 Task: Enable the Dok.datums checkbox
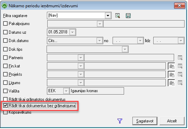(x=6, y=41)
